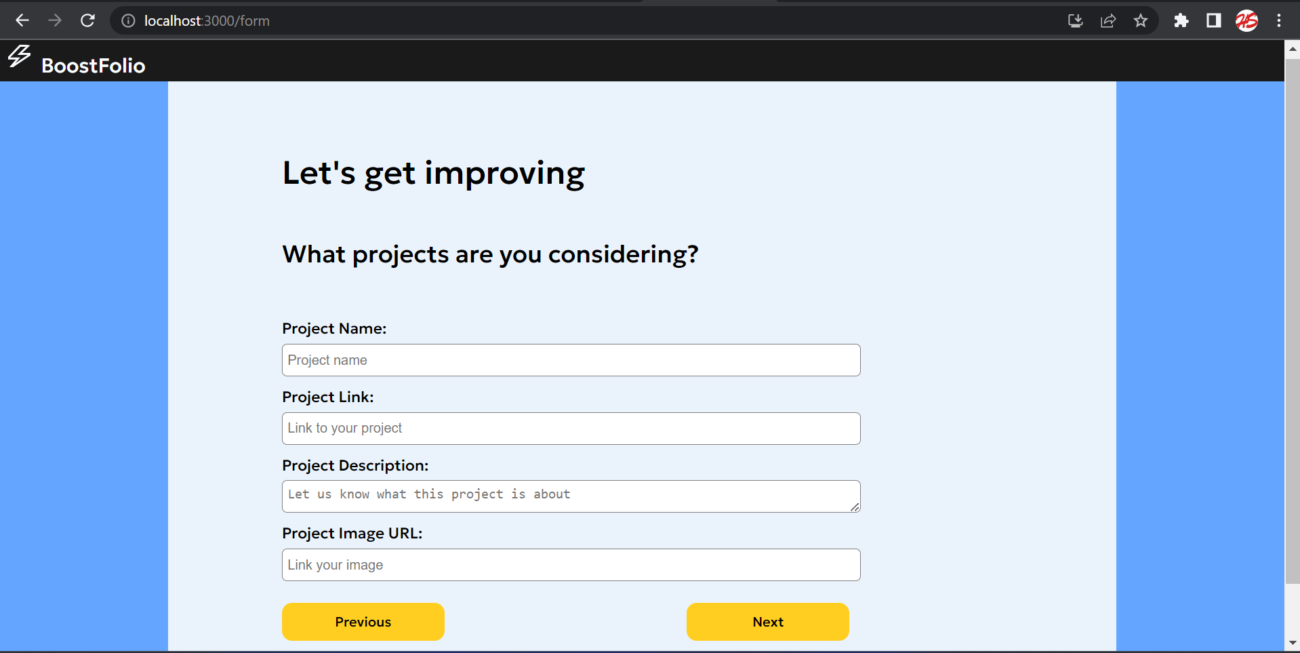Click inside the Project Name field

[x=570, y=359]
